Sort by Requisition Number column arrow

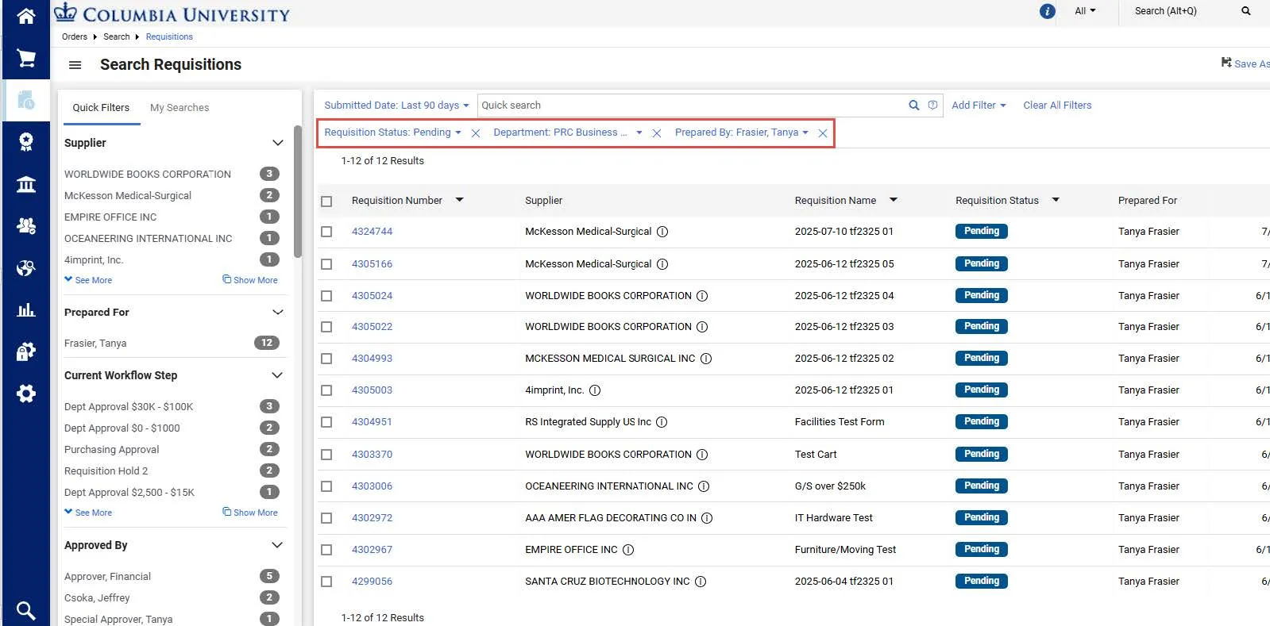point(459,200)
